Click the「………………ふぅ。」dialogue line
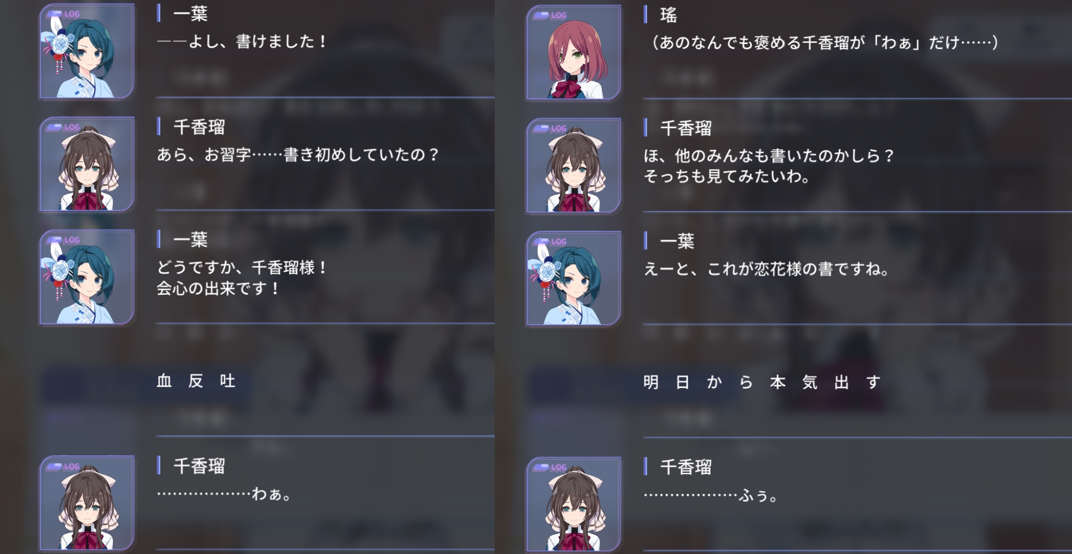 (711, 495)
